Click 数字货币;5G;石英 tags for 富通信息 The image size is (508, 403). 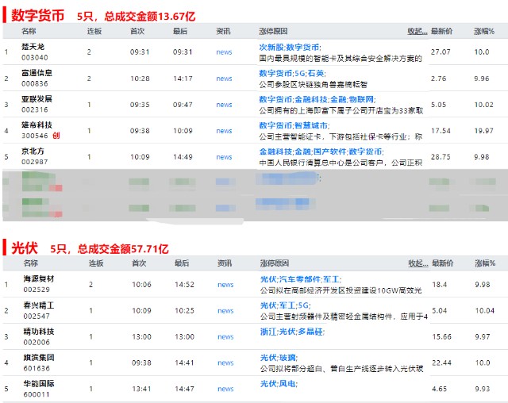pyautogui.click(x=292, y=74)
